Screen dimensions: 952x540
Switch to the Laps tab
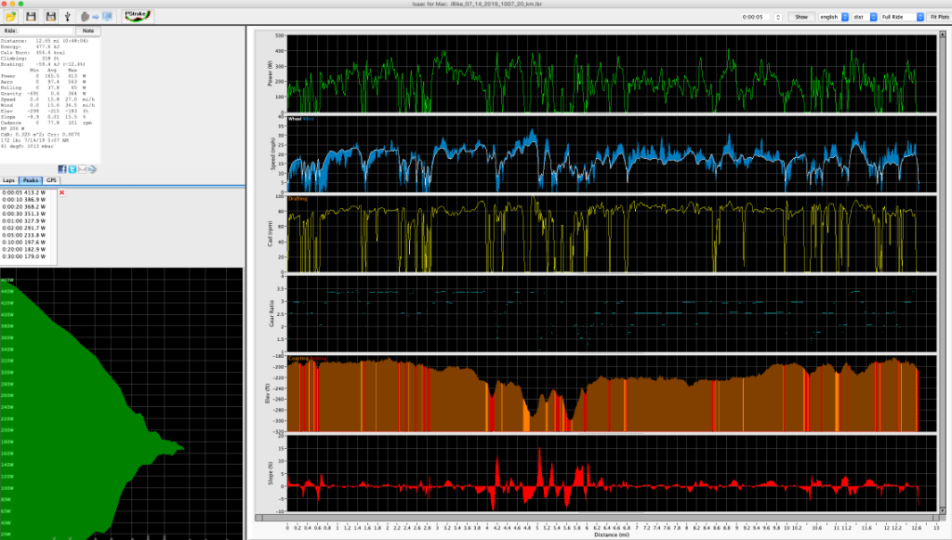10,179
